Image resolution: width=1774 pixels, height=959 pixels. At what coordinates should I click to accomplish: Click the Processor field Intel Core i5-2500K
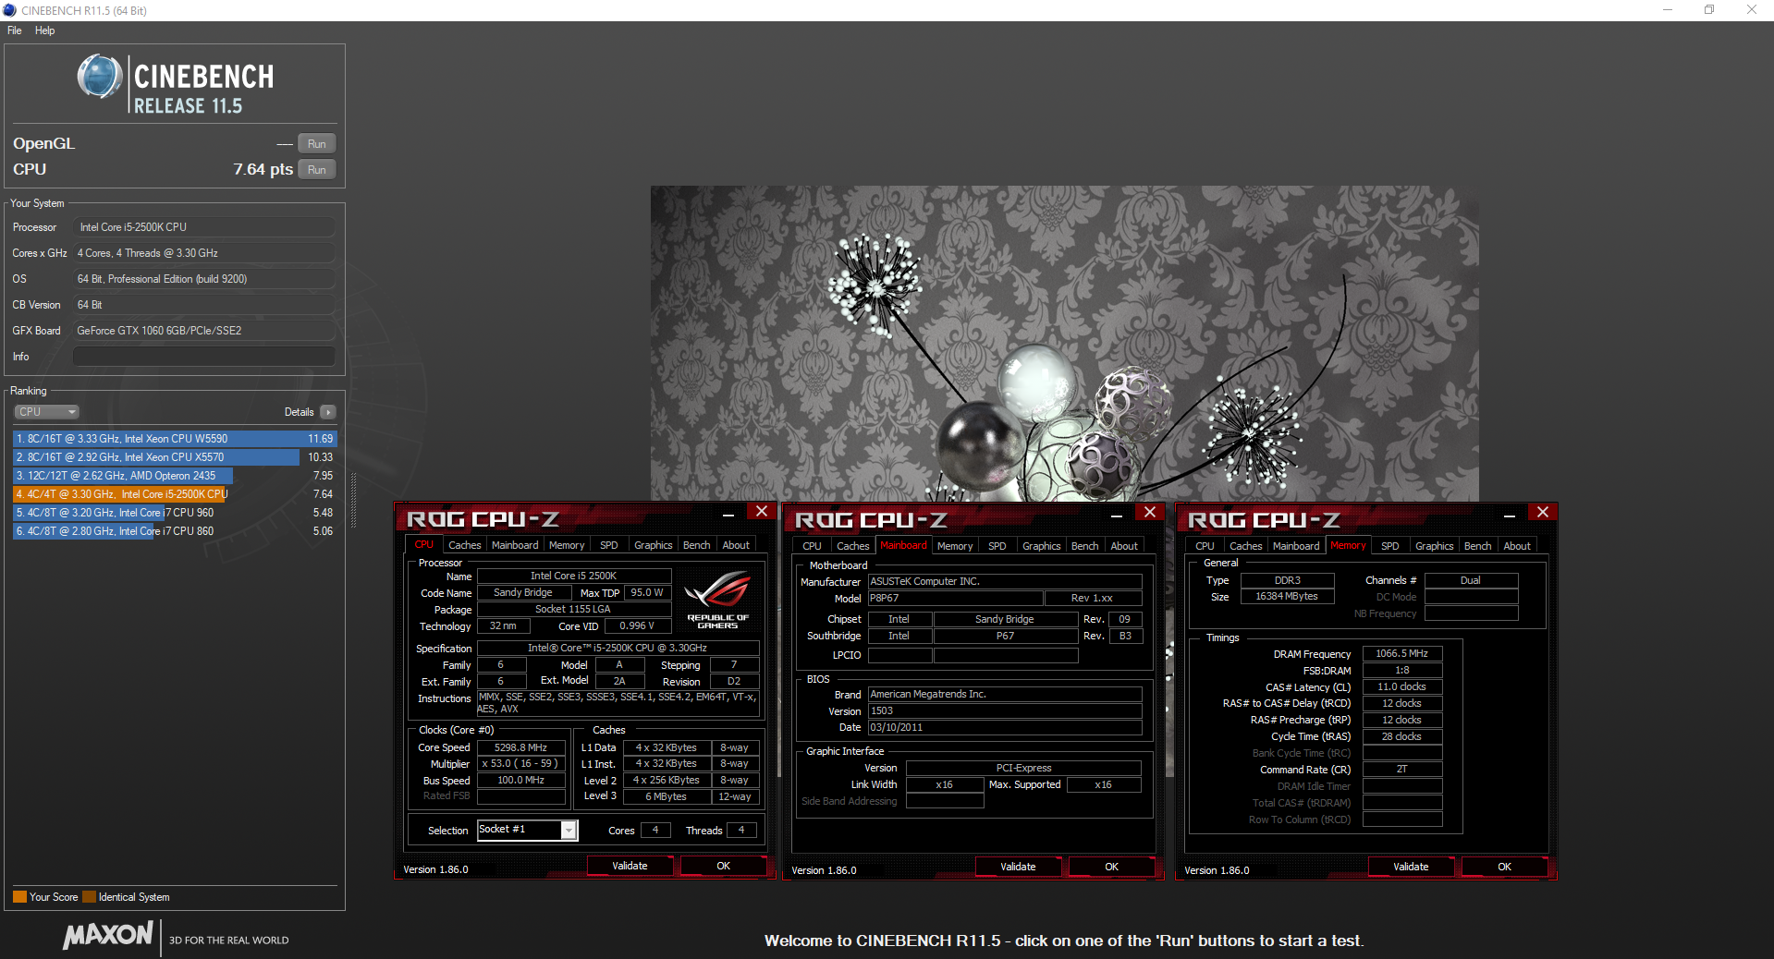pyautogui.click(x=204, y=227)
